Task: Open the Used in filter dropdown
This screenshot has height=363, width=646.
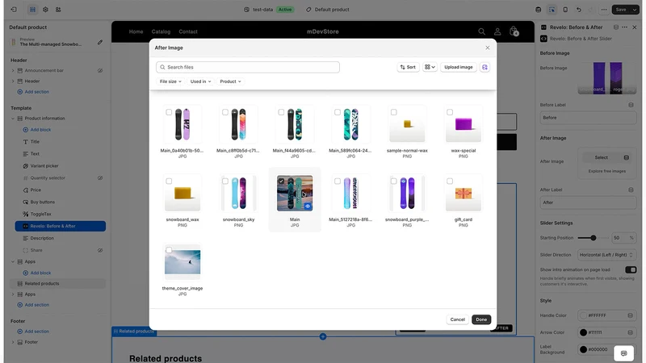Action: click(x=200, y=81)
